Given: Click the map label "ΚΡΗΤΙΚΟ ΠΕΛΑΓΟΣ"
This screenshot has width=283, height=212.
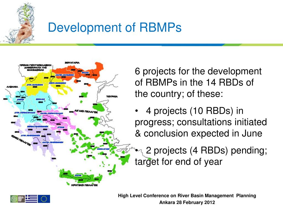Looking at the screenshot, I should [85, 185].
